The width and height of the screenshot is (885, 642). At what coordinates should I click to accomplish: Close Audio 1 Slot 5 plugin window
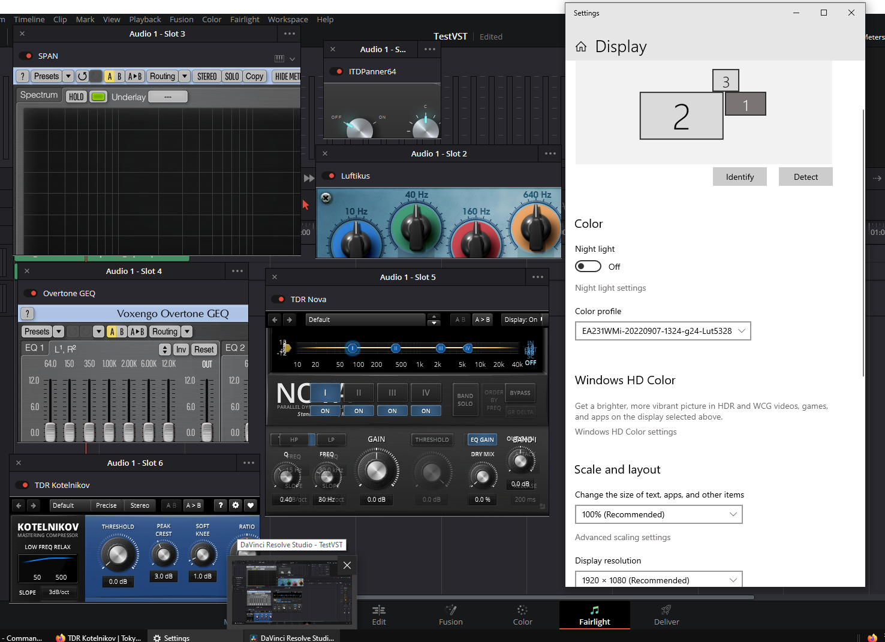(275, 277)
